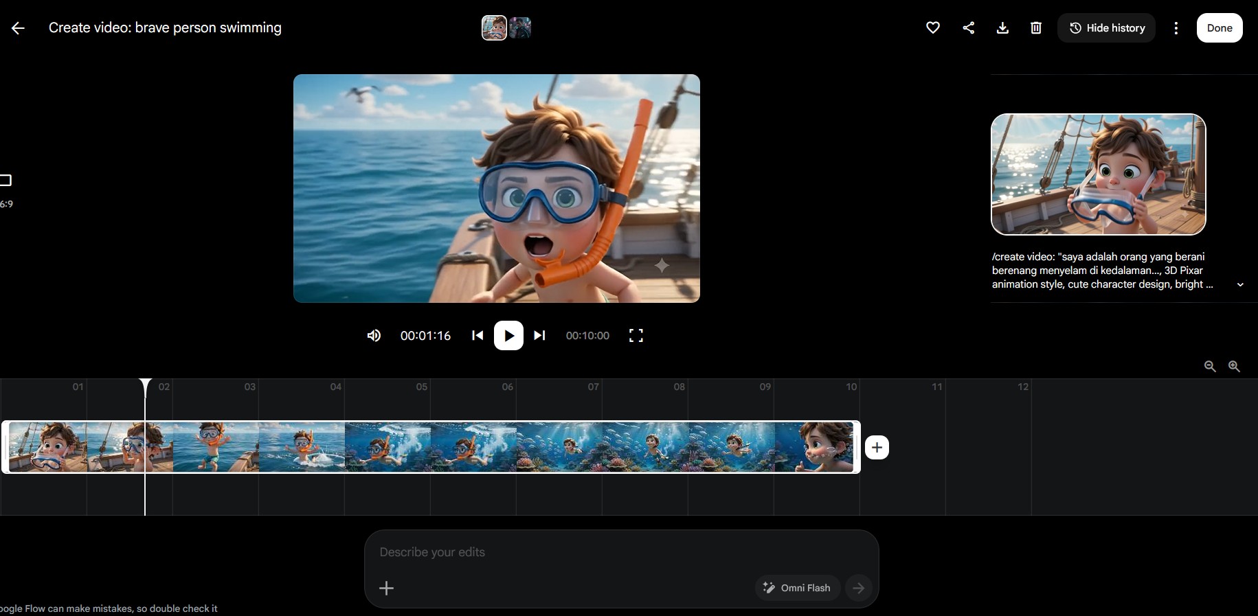Screen dimensions: 1258x616
Task: Open the Omni Flash model selector
Action: (797, 588)
